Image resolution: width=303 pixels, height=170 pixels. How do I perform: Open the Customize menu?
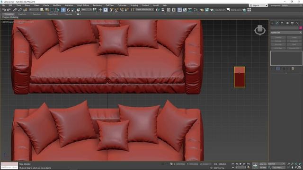click(122, 5)
